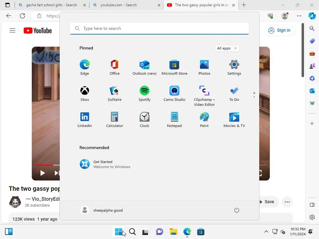Open Settings pinned app
Image resolution: width=319 pixels, height=239 pixels.
point(234,68)
